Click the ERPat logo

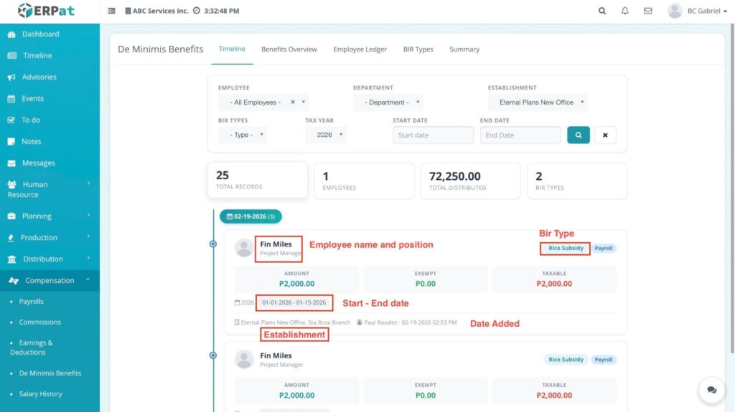click(45, 11)
